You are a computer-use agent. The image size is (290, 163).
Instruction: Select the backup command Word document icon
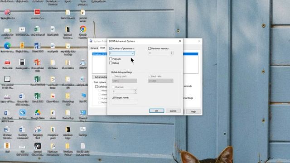22,129
